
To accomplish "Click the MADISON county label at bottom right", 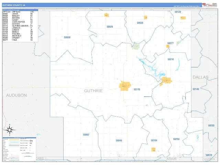I will point(209,159).
